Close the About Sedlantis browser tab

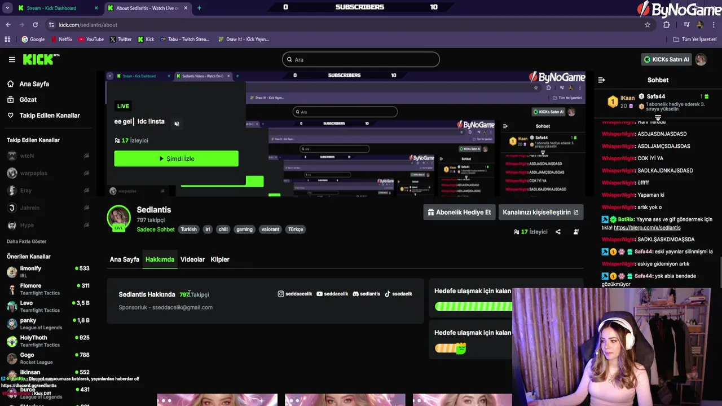(x=187, y=8)
